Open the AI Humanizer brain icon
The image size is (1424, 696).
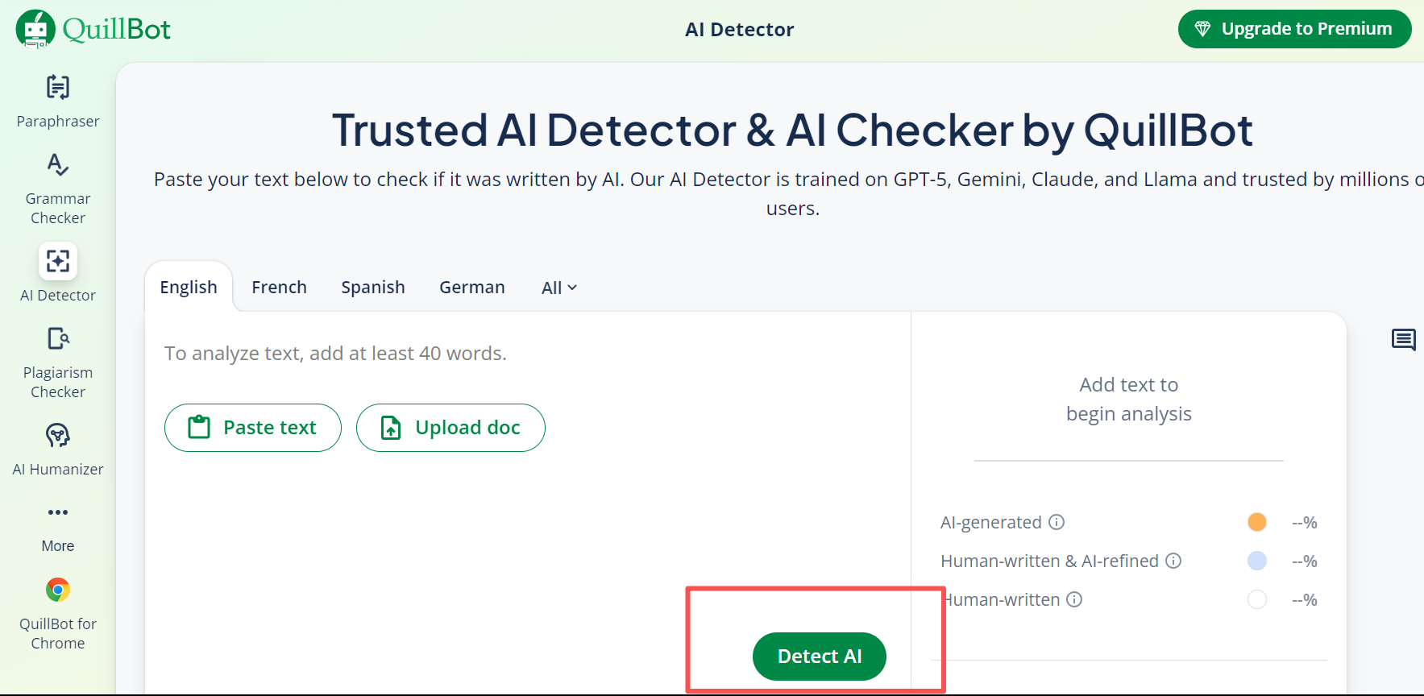58,436
